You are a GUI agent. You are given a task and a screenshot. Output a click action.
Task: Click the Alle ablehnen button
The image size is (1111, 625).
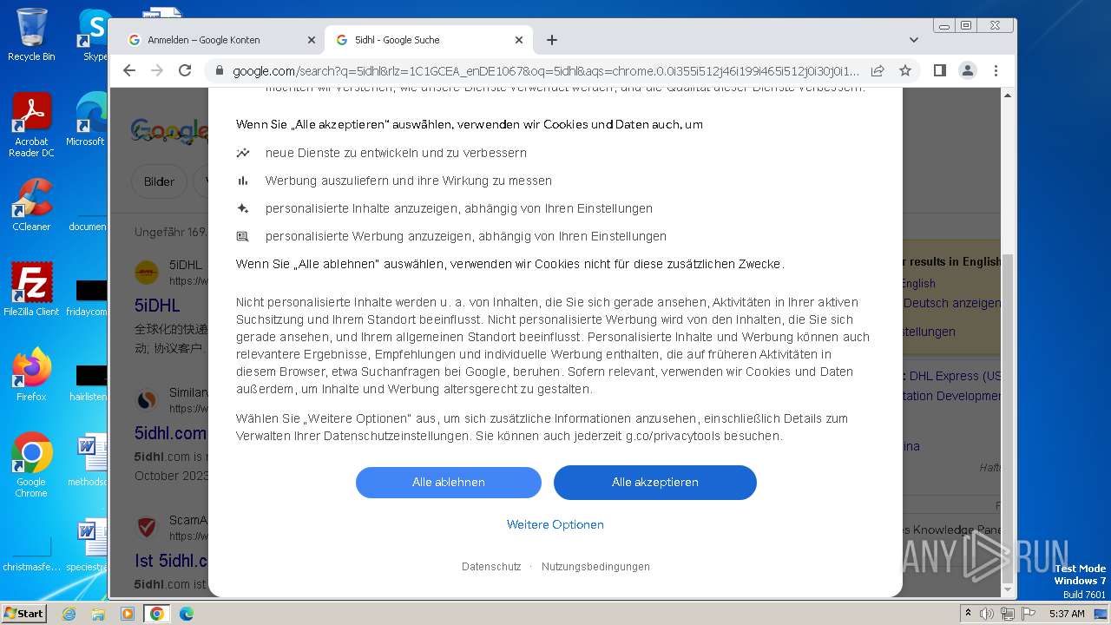tap(449, 483)
